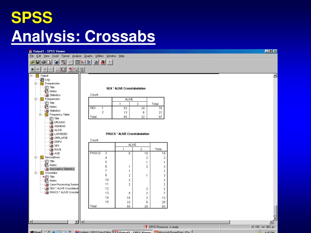Click the Use Sets circles icon

[x=96, y=62]
